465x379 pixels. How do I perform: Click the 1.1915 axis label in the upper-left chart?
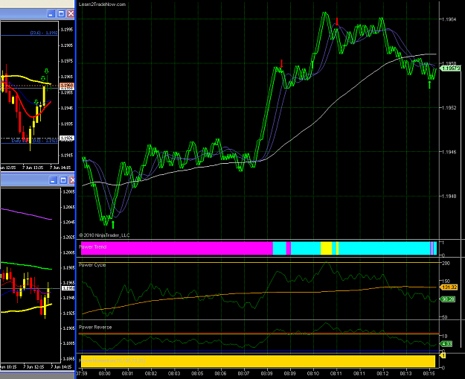67,155
